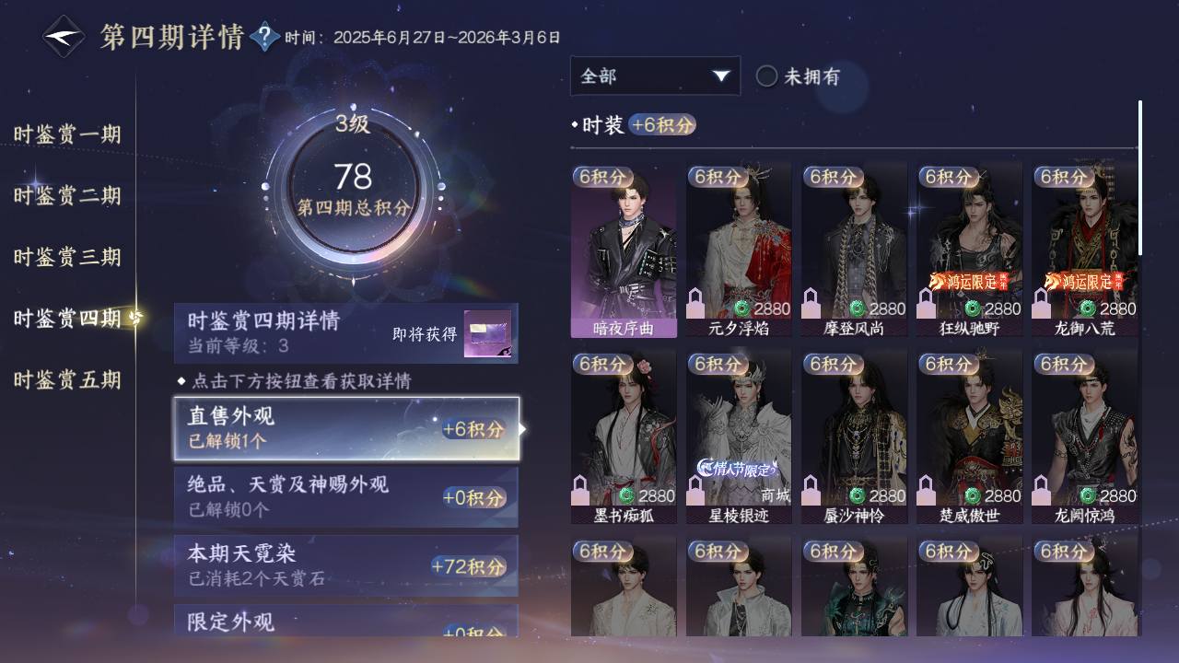Select the 暗夜序曲 outfit thumbnail

click(x=624, y=250)
